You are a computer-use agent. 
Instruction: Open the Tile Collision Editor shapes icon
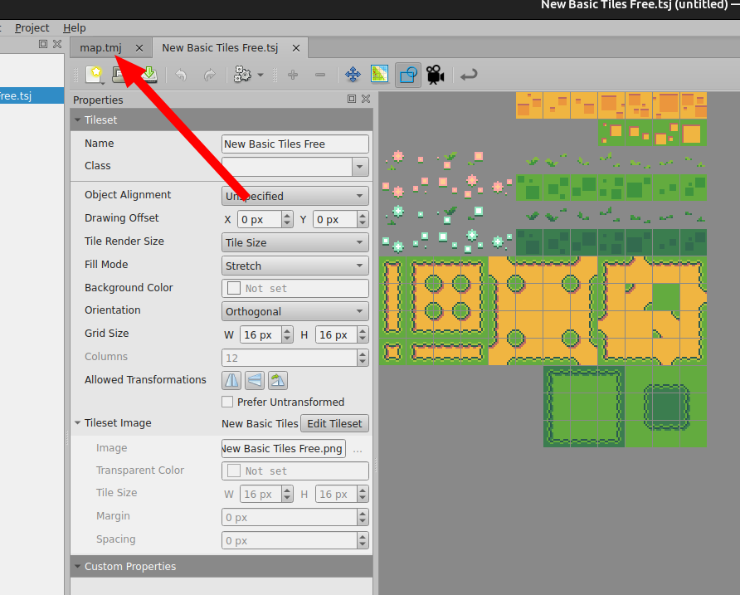coord(407,75)
